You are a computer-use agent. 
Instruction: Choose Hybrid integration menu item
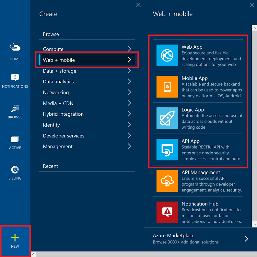pos(87,114)
